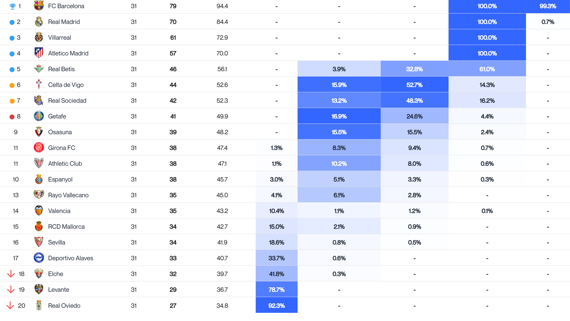Click the Sevilla club crest

click(39, 242)
